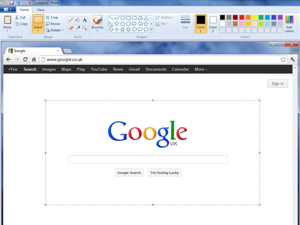Select the Color picker eyedropper tool
This screenshot has height=225, width=300.
pyautogui.click(x=78, y=28)
